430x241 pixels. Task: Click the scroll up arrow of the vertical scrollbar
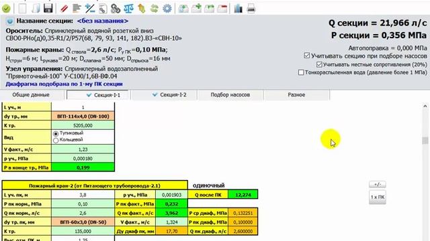[x=425, y=106]
